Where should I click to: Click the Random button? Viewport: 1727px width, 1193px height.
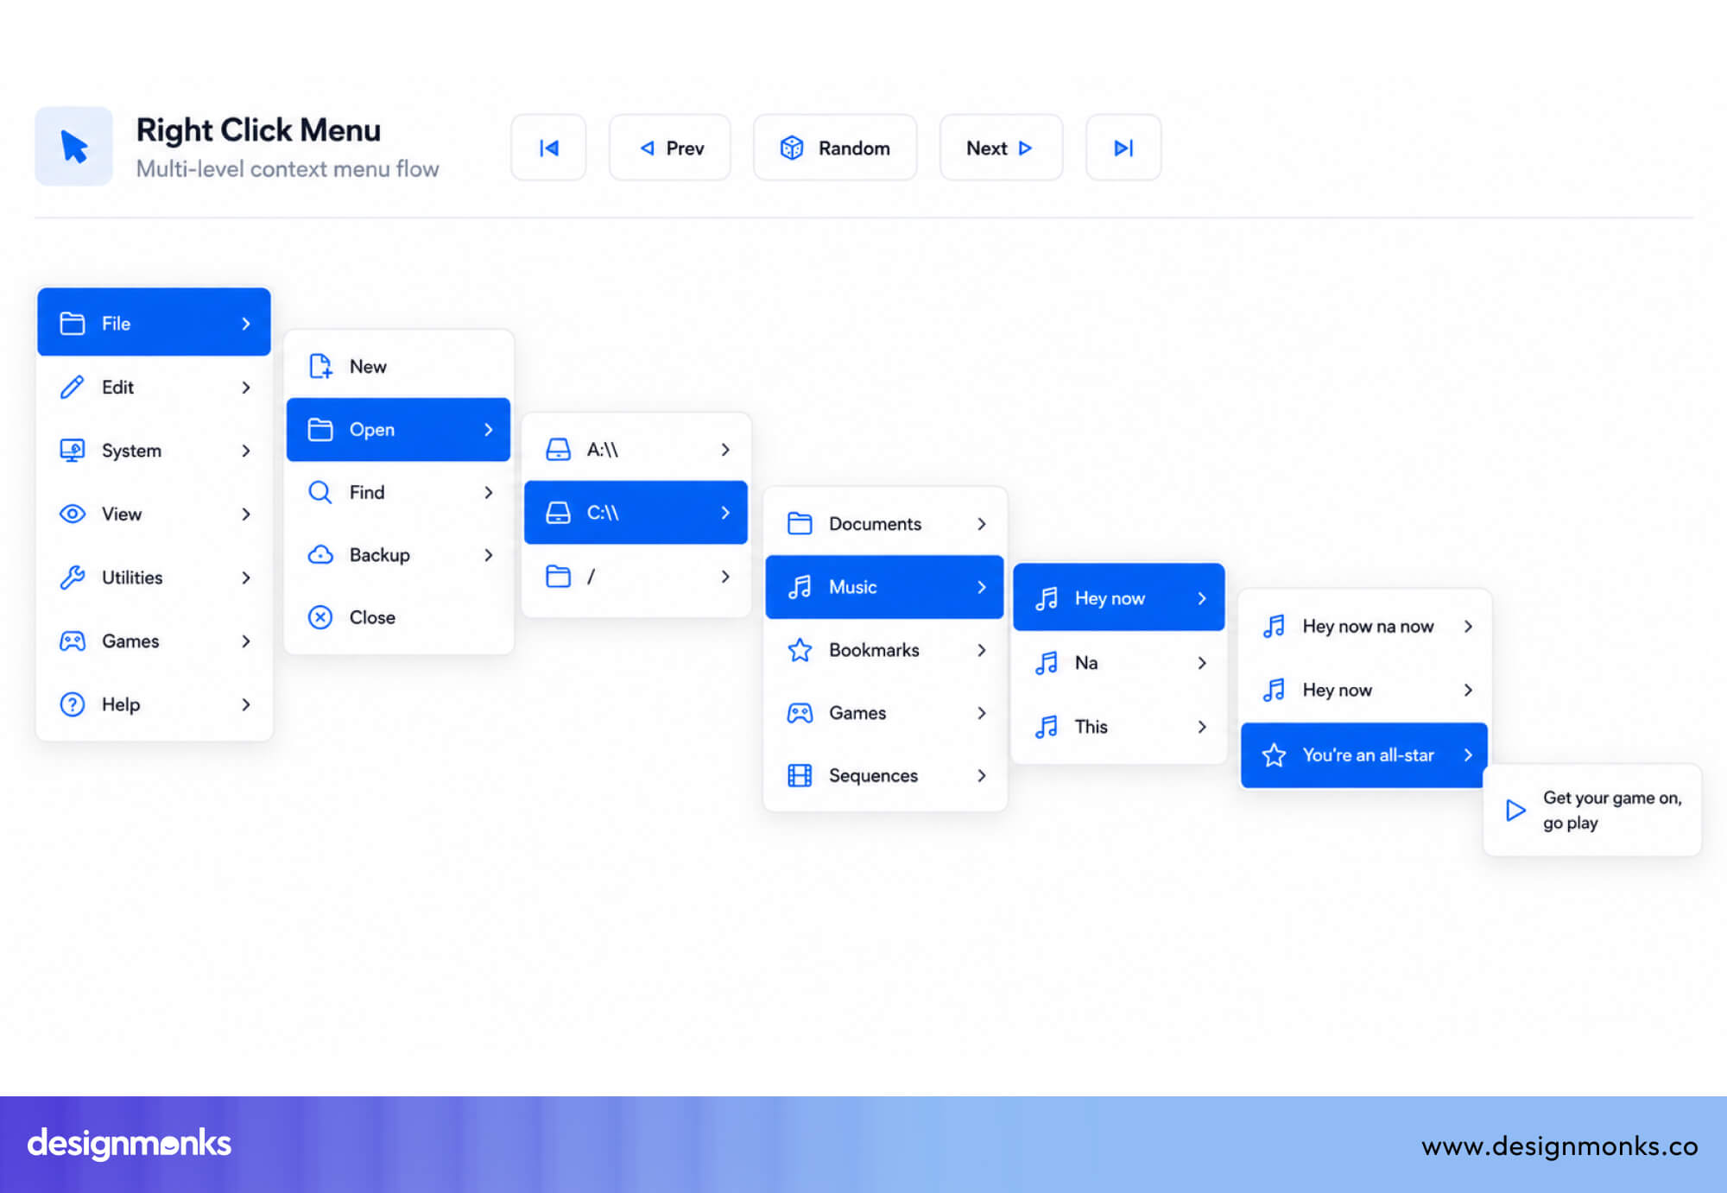(835, 148)
